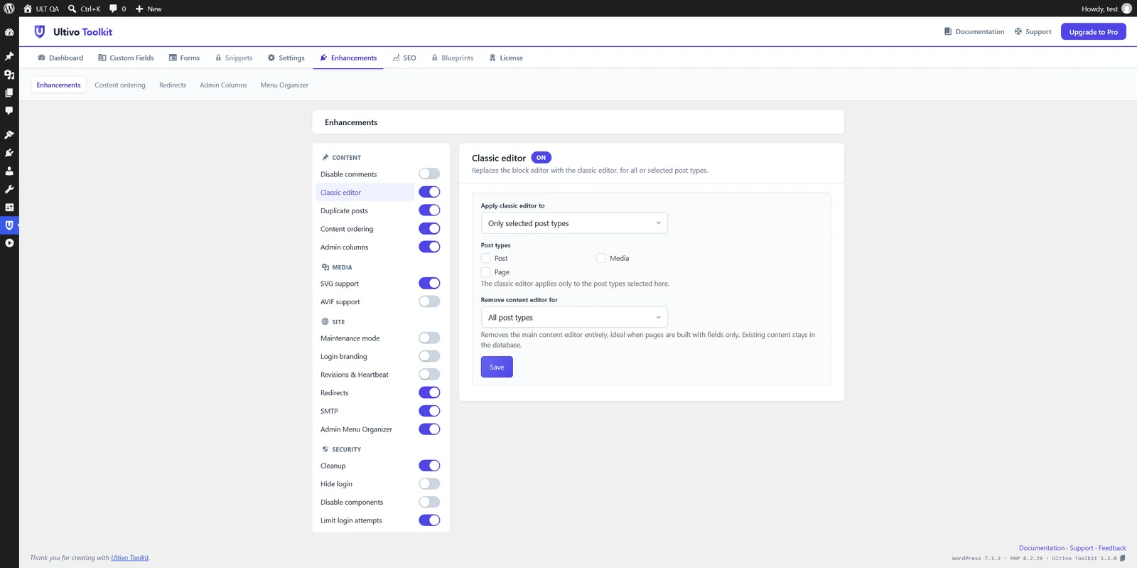Open the footer Ultivo Toolkit link
Viewport: 1137px width, 568px height.
click(x=130, y=558)
